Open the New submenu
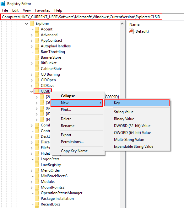184x208 pixels. point(77,103)
